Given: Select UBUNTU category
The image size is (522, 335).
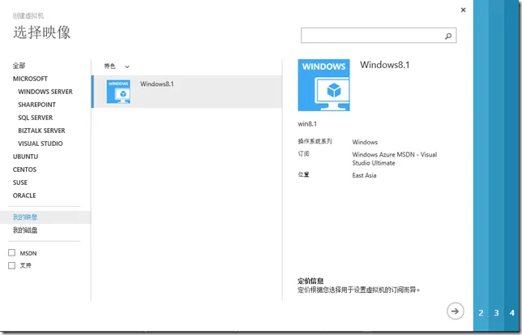Looking at the screenshot, I should click(25, 157).
